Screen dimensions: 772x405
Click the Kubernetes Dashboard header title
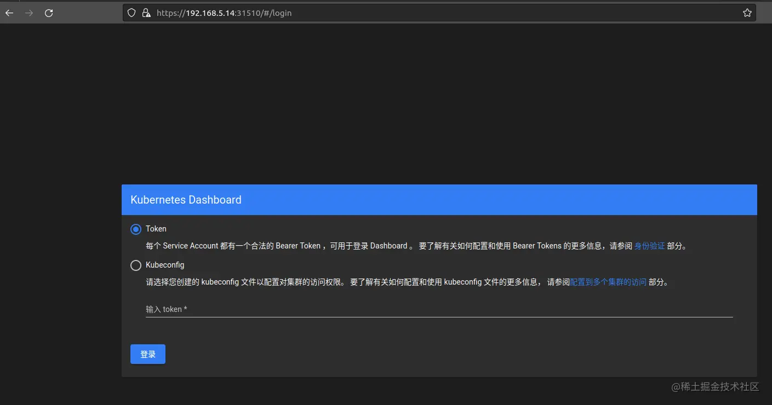coord(186,200)
